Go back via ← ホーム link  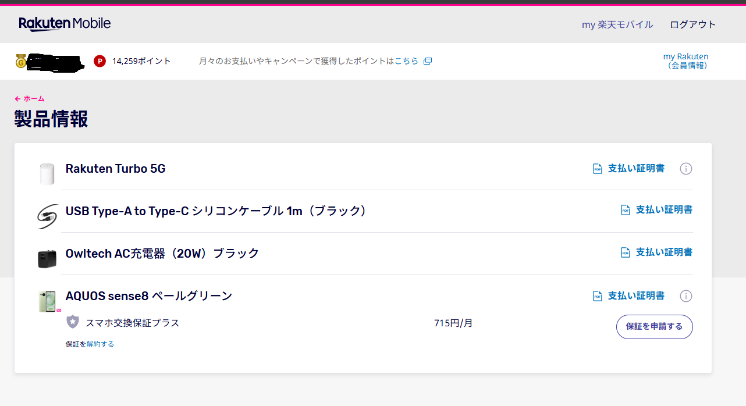pyautogui.click(x=30, y=99)
